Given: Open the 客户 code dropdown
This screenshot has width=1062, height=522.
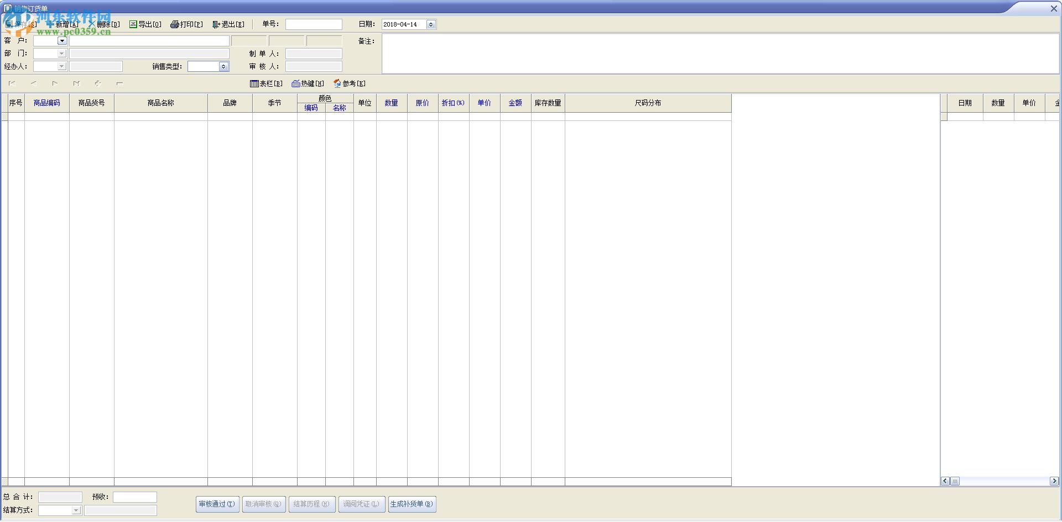Looking at the screenshot, I should 62,41.
